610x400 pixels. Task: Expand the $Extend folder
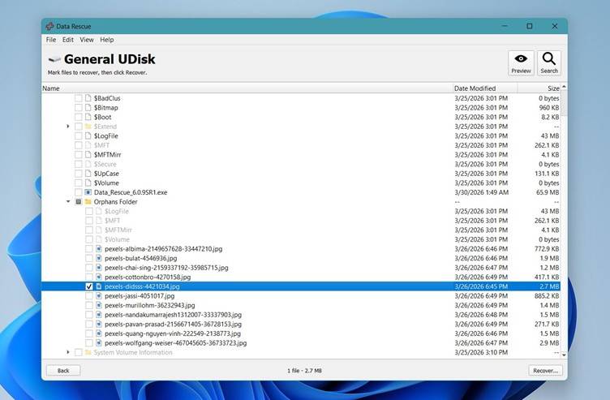tap(68, 127)
